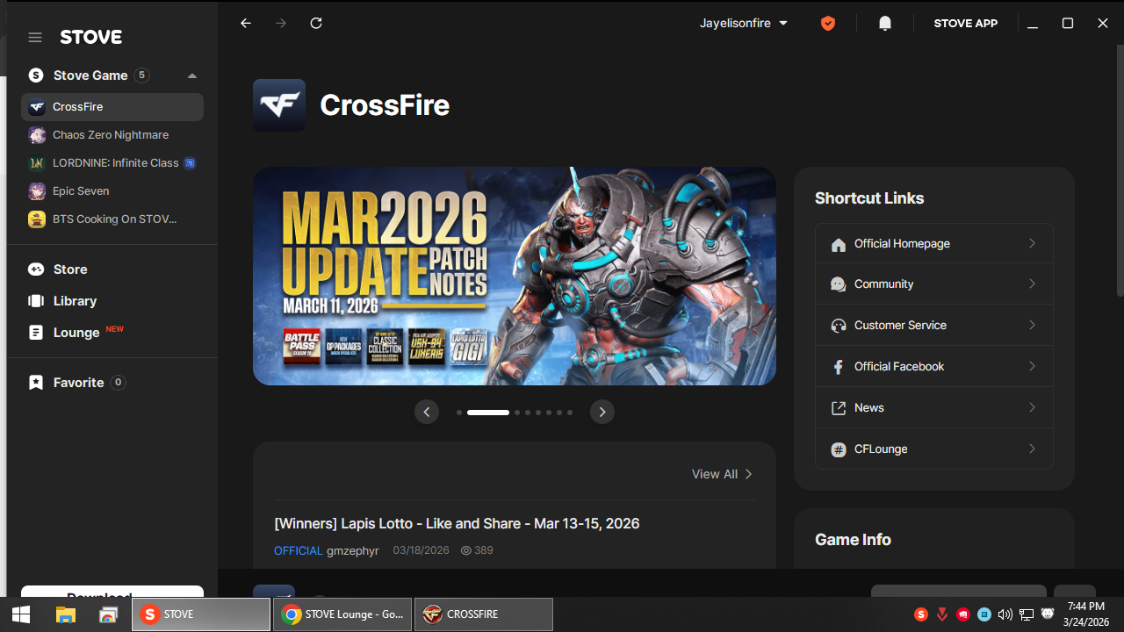
Task: Open Epic Seven from the game list
Action: click(81, 191)
